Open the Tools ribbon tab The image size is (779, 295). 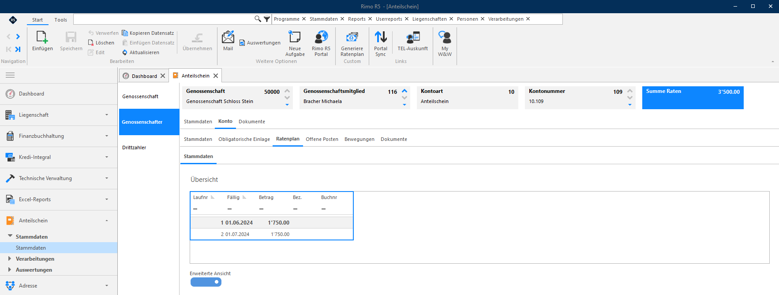pyautogui.click(x=61, y=20)
